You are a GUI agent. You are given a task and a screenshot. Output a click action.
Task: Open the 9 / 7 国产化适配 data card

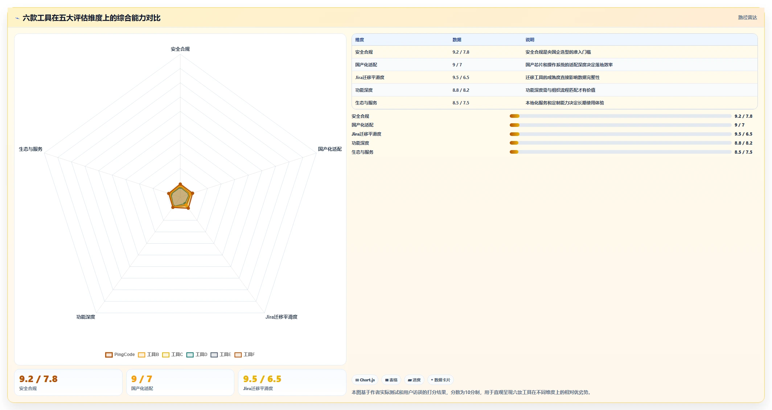[x=180, y=382]
